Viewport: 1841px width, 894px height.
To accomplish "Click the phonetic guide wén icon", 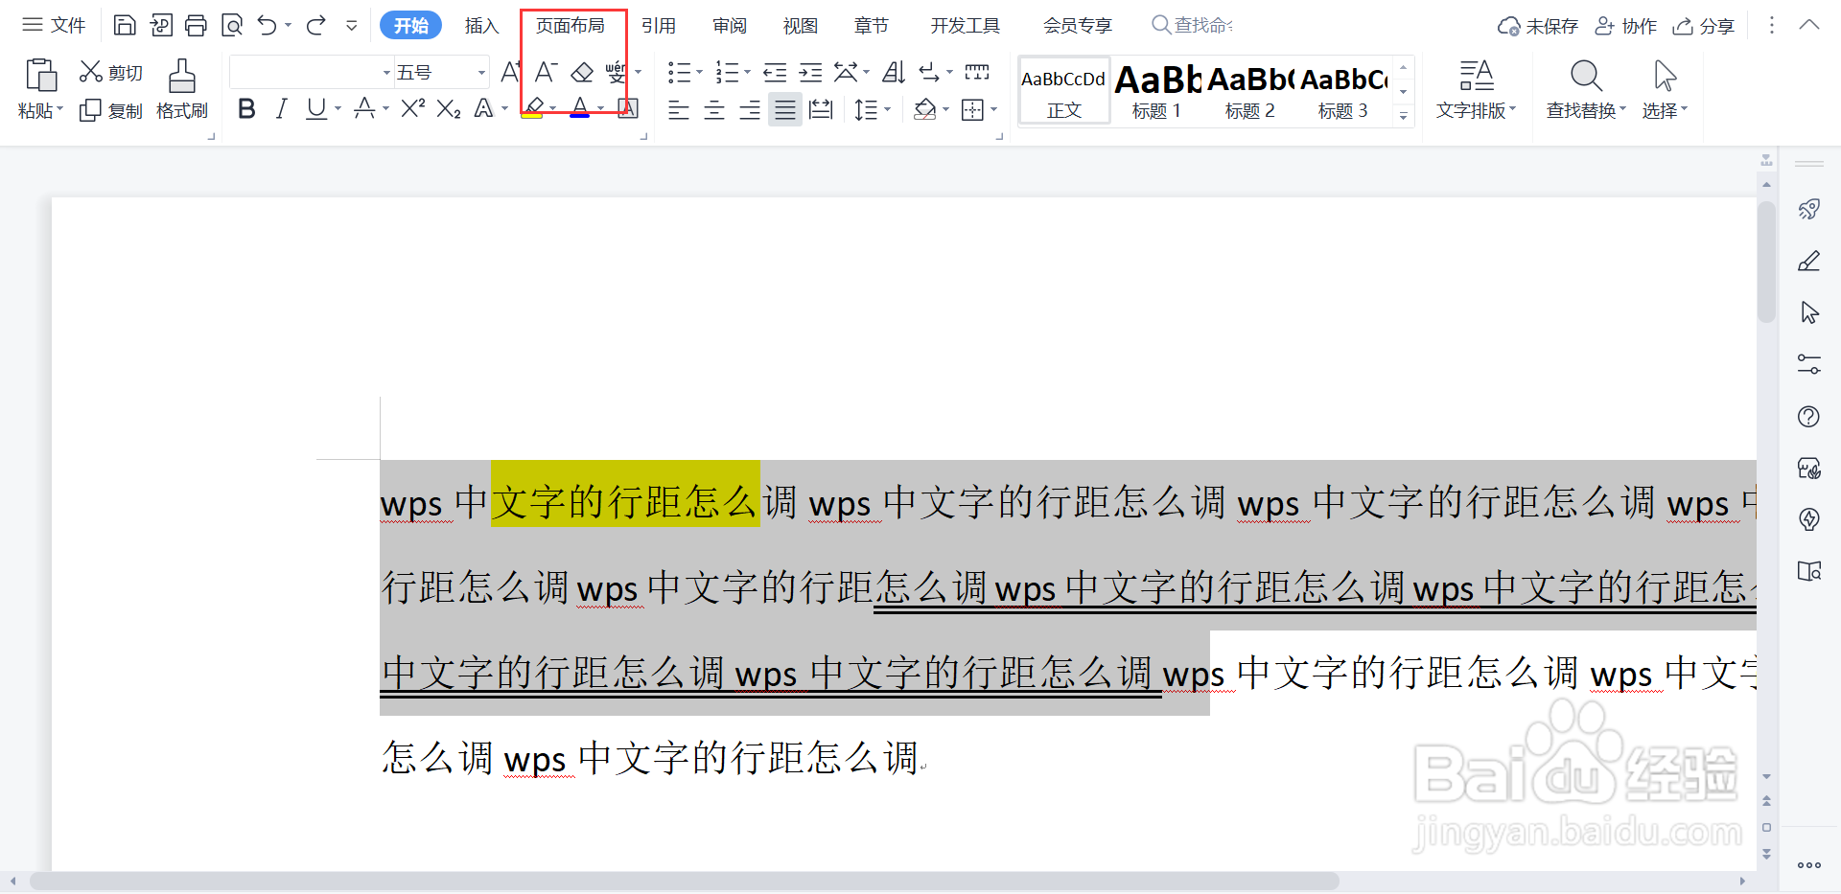I will click(x=617, y=72).
